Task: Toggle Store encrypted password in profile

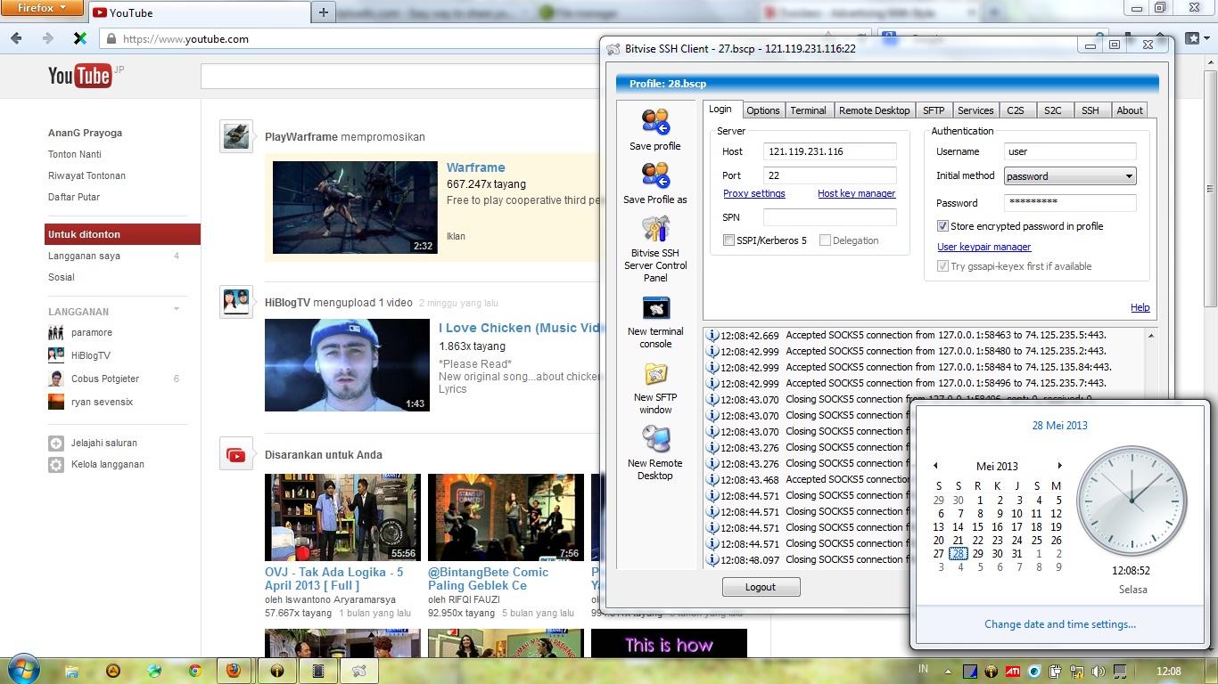Action: coord(942,226)
